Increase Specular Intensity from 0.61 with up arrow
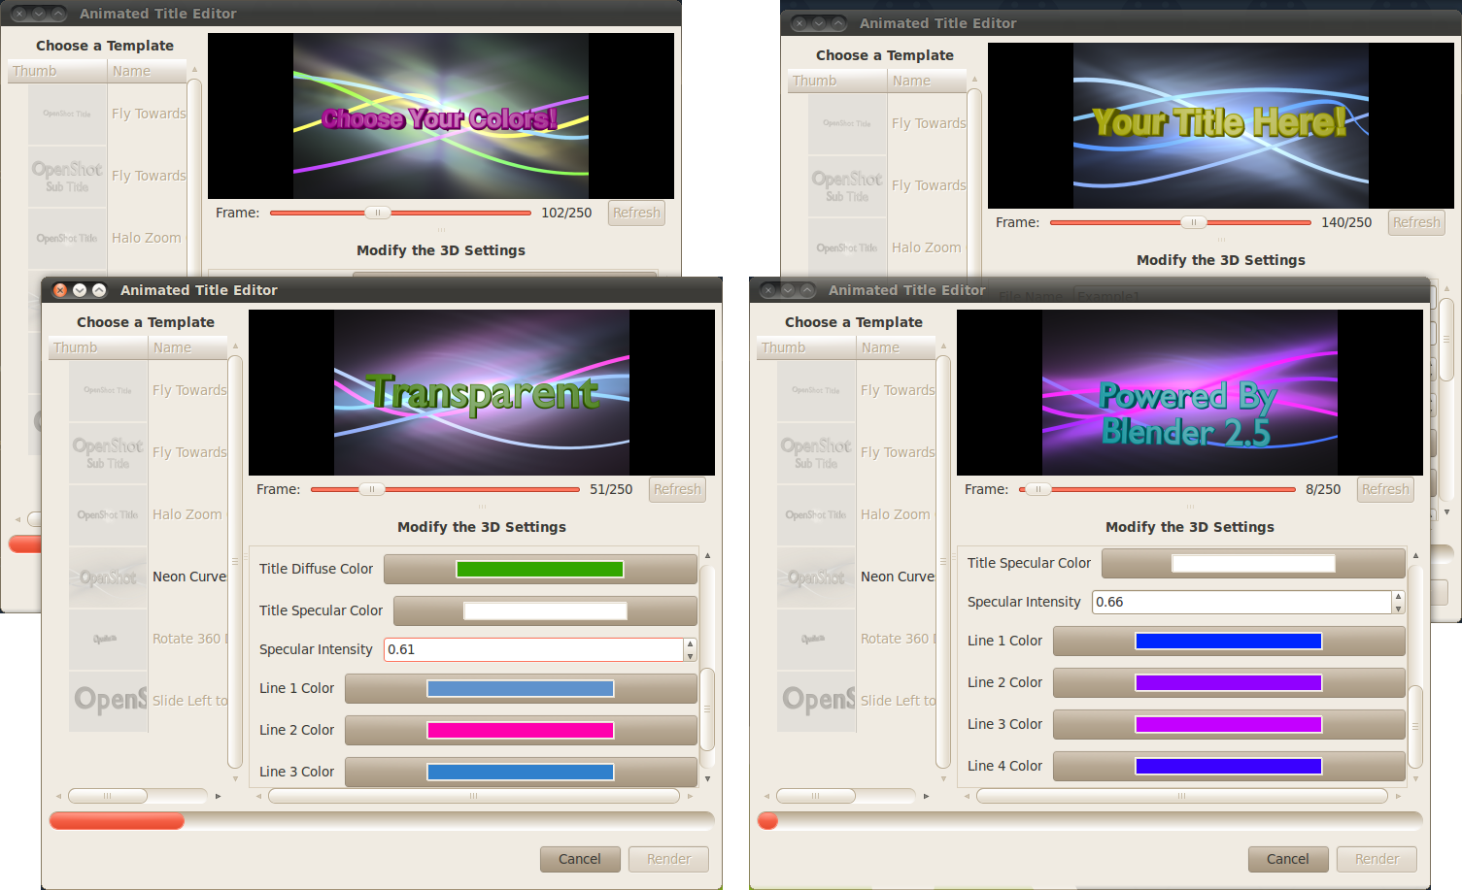The image size is (1462, 890). 690,643
